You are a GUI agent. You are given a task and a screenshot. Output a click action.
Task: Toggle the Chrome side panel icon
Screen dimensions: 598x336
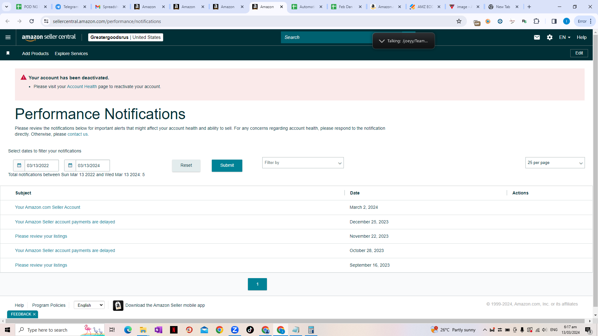click(554, 21)
